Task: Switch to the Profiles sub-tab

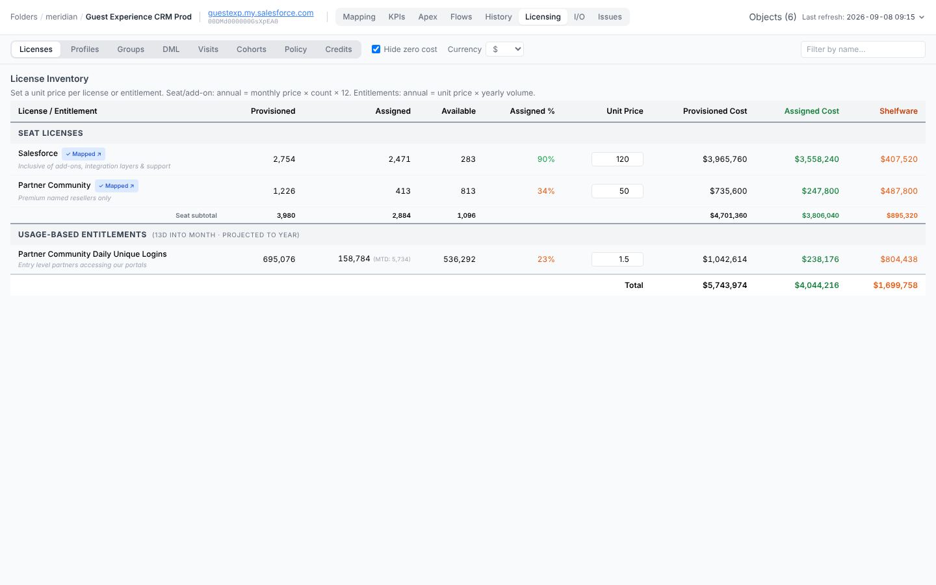Action: [85, 49]
